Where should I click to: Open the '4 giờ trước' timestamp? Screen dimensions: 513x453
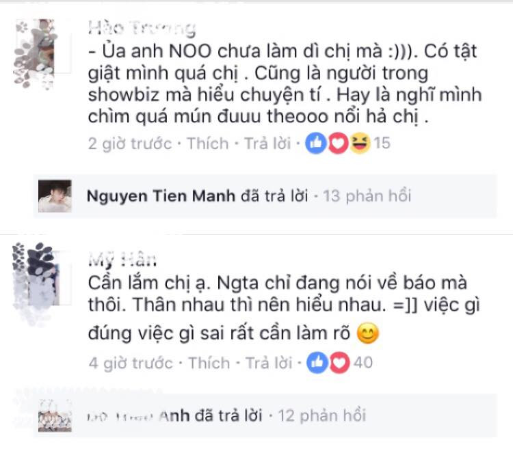131,363
